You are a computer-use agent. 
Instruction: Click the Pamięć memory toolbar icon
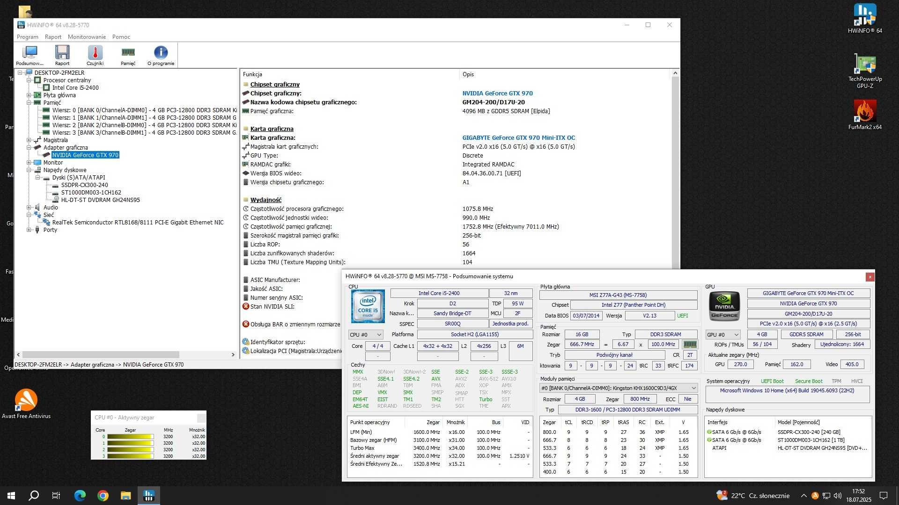pos(128,55)
